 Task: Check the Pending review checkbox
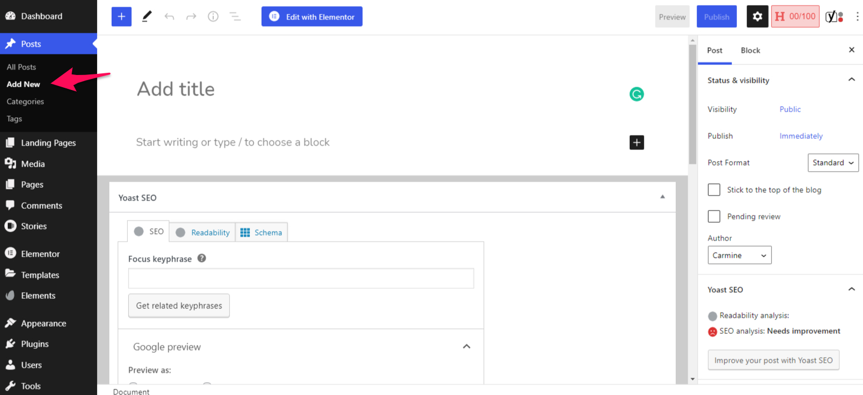click(x=714, y=217)
